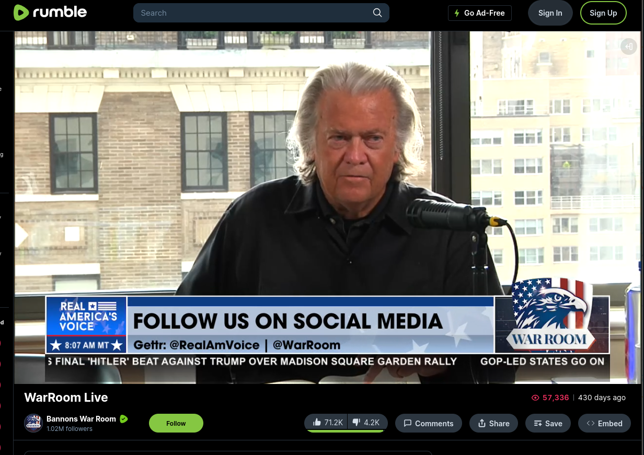
Task: Click the search magnifier icon
Action: [377, 13]
